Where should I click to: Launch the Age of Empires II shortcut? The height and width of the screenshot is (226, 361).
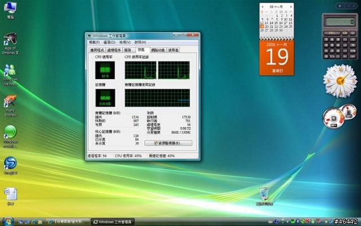click(10, 44)
